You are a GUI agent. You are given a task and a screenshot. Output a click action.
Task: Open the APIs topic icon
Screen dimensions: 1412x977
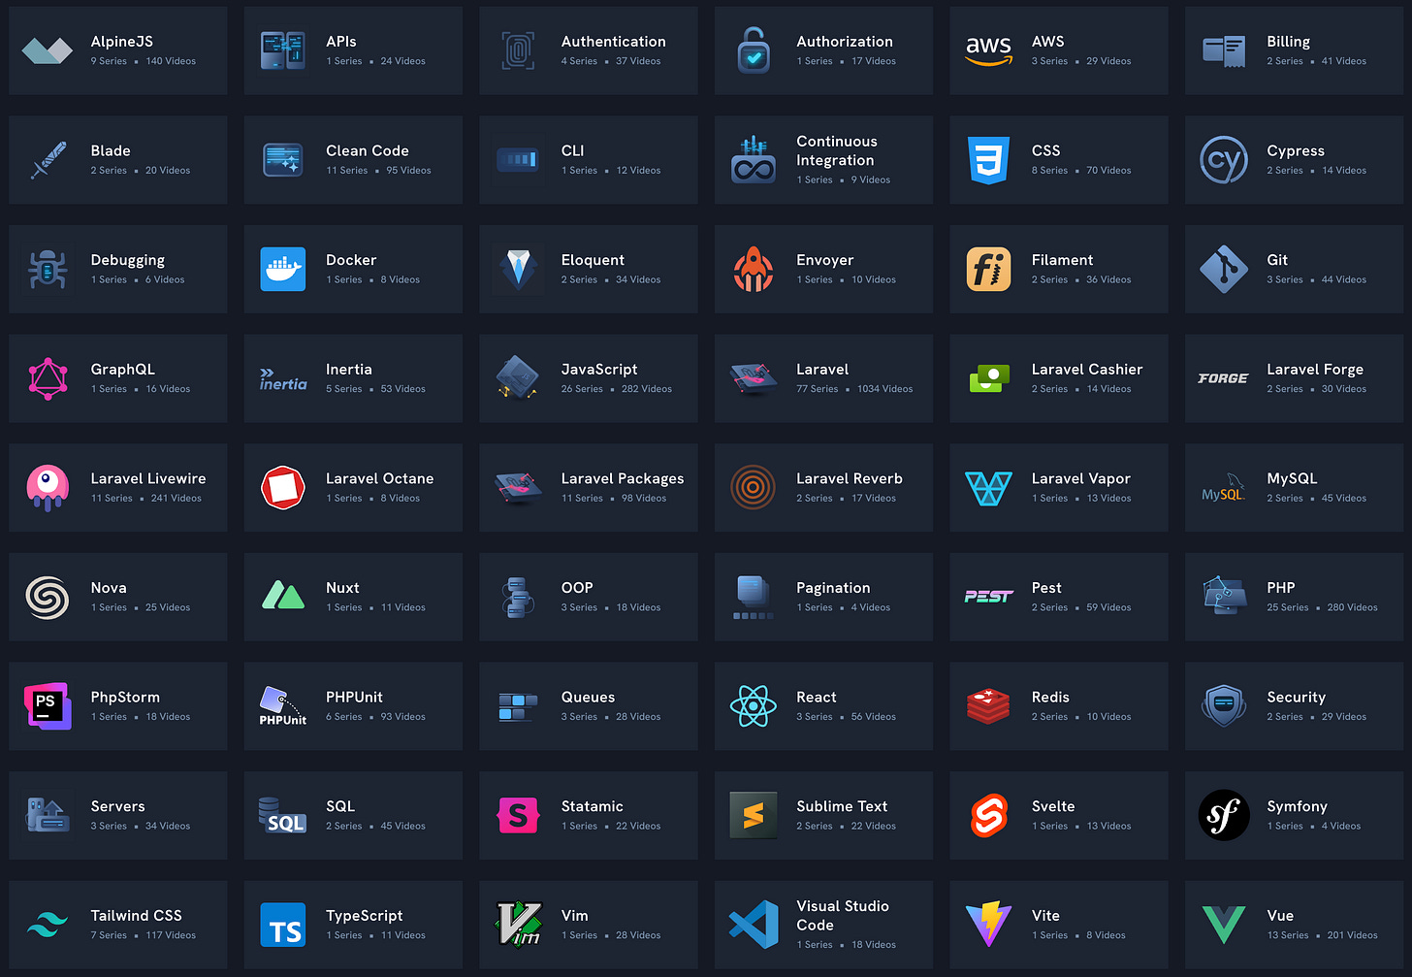283,50
